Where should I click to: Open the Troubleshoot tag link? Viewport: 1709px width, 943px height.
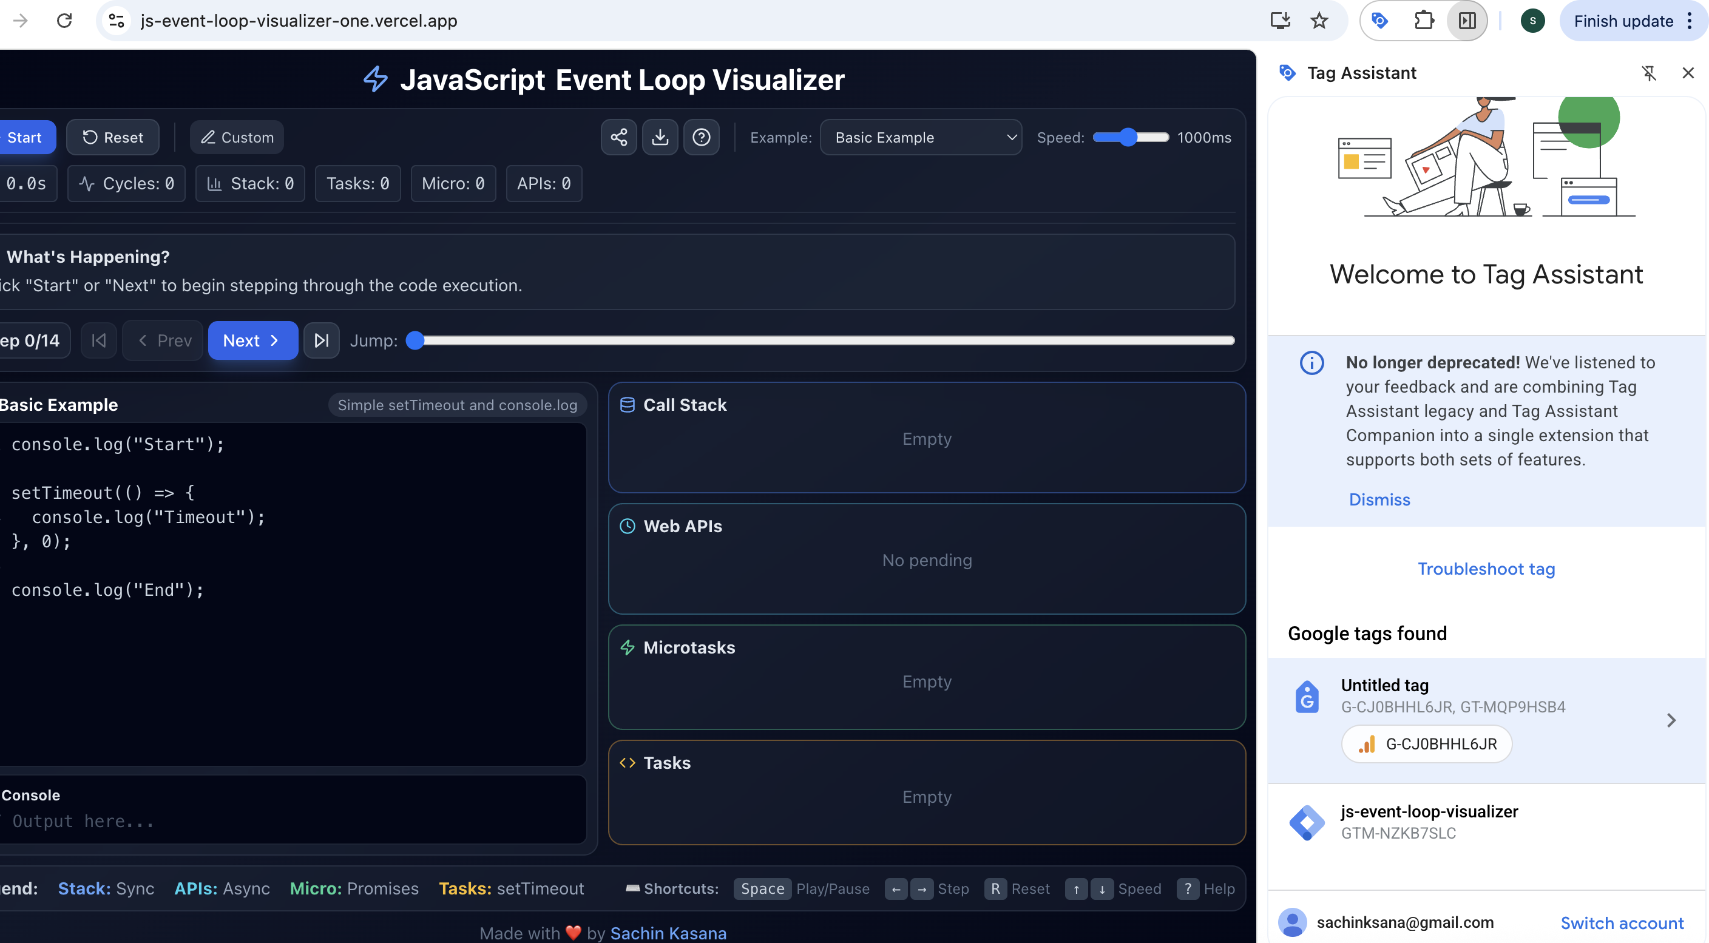pyautogui.click(x=1486, y=569)
